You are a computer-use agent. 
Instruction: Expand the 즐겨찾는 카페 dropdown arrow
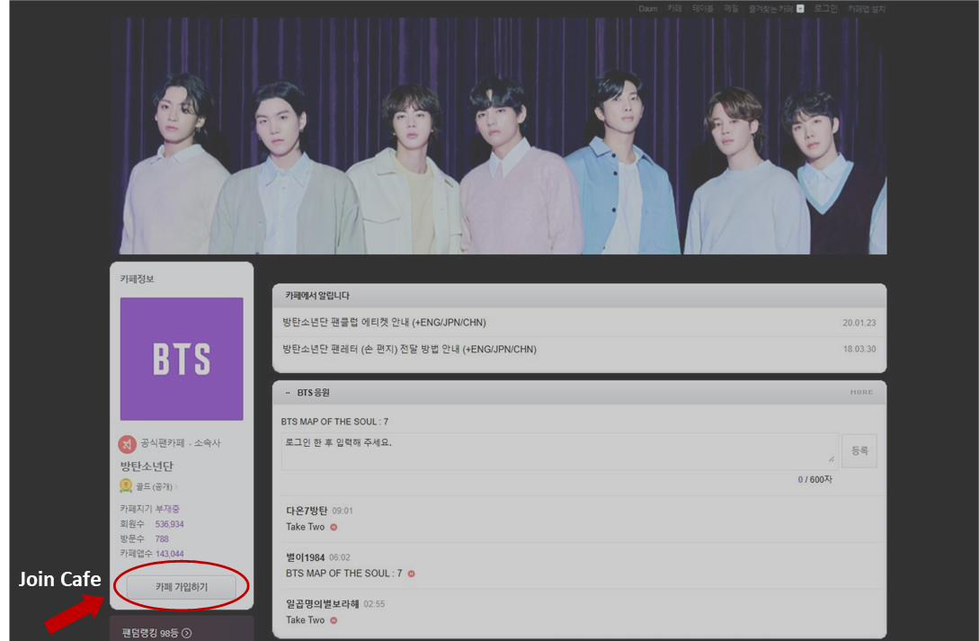800,9
